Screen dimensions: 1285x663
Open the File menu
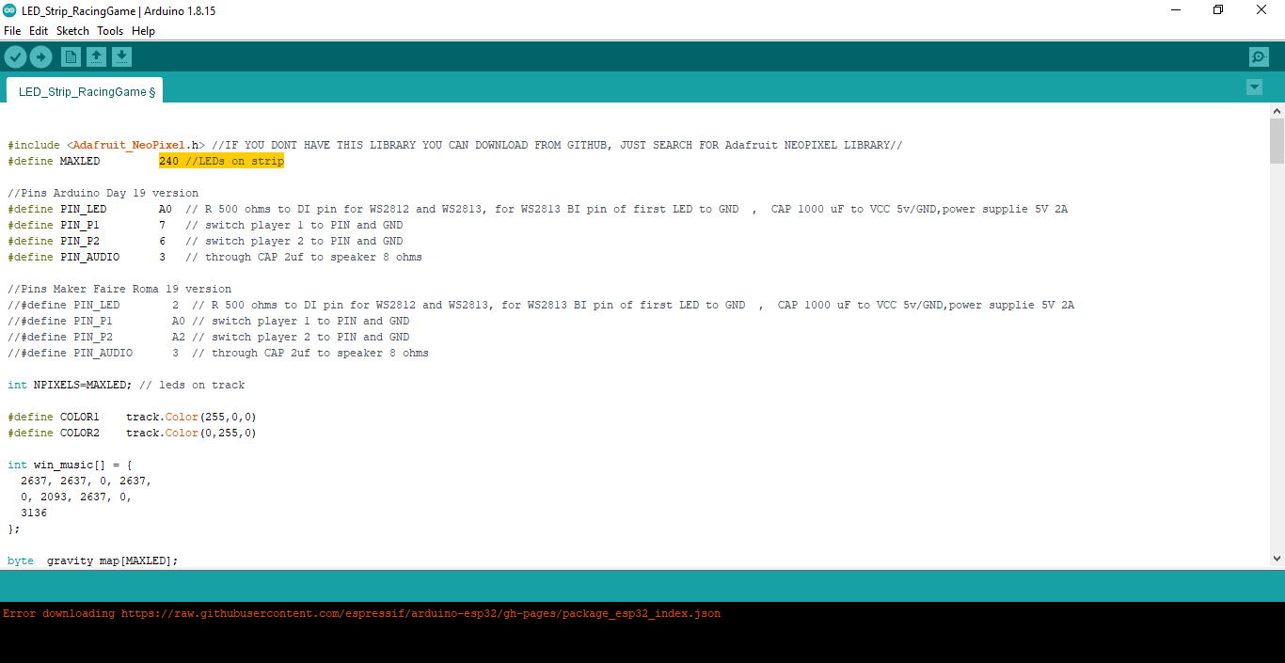coord(12,30)
